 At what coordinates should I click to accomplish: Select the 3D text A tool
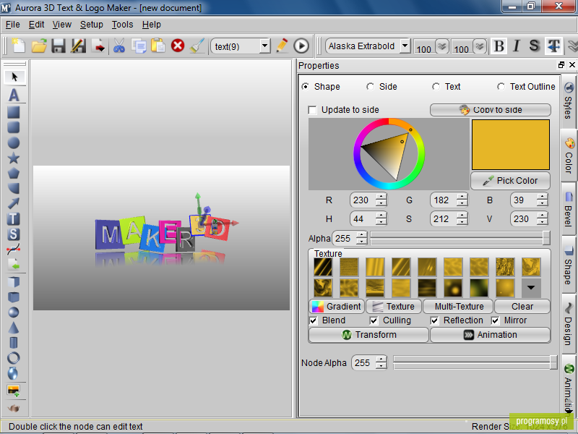14,95
